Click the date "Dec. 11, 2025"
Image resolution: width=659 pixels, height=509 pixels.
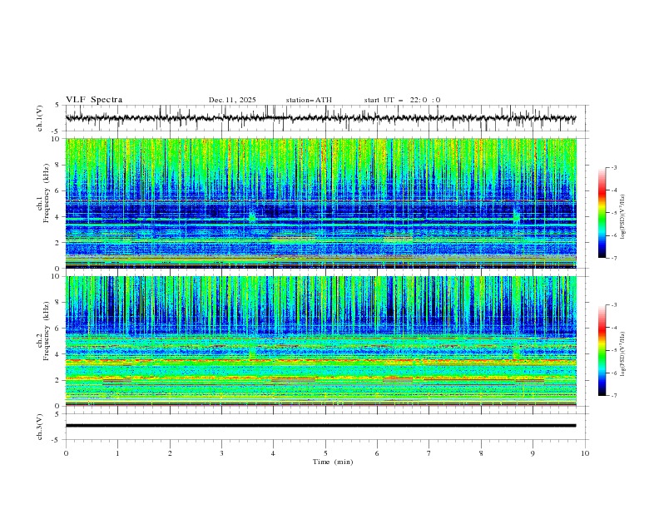232,100
